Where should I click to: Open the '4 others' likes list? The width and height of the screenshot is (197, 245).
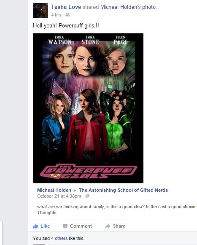click(59, 238)
